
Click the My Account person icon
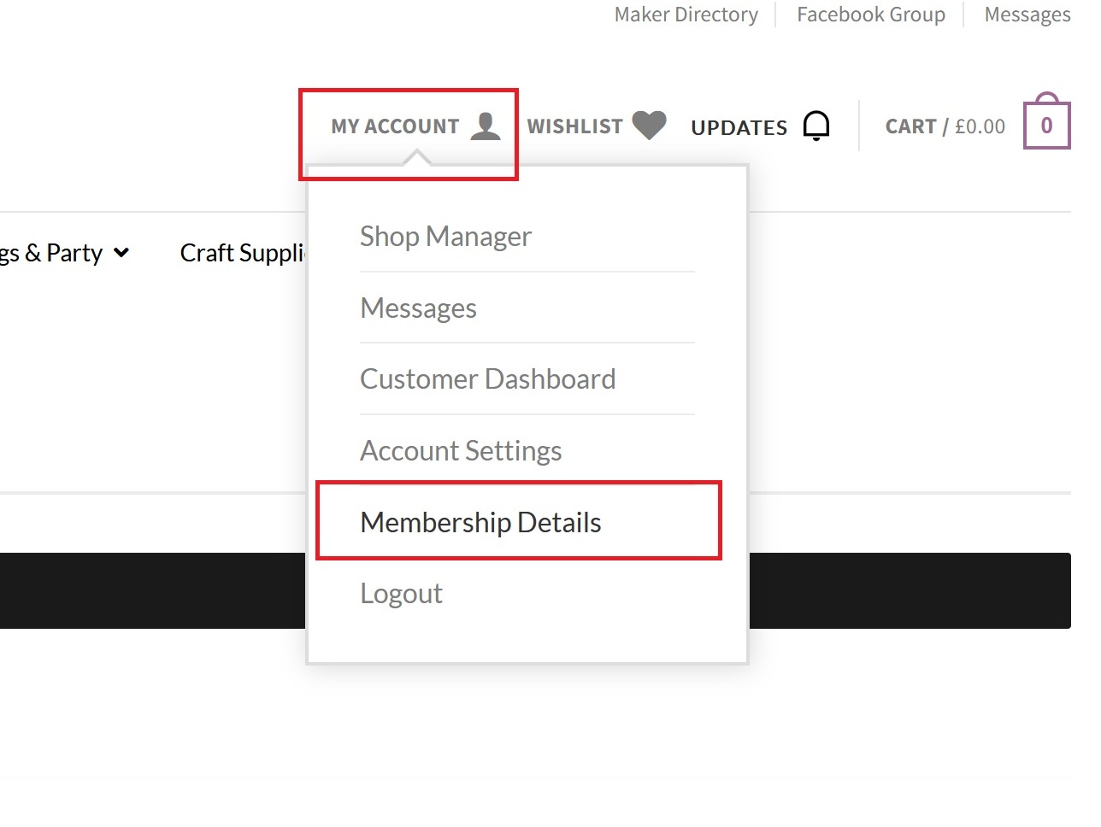pos(486,126)
